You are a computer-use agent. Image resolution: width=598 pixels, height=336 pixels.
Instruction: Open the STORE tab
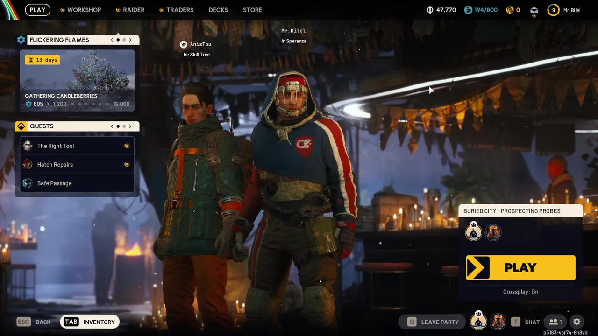[252, 10]
